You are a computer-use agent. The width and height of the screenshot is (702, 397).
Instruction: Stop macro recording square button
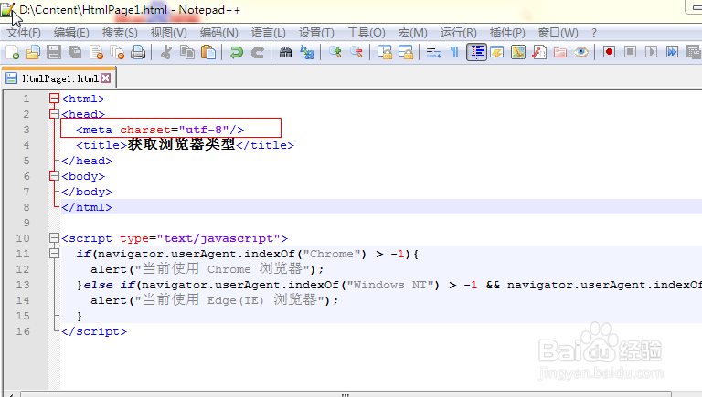(630, 52)
